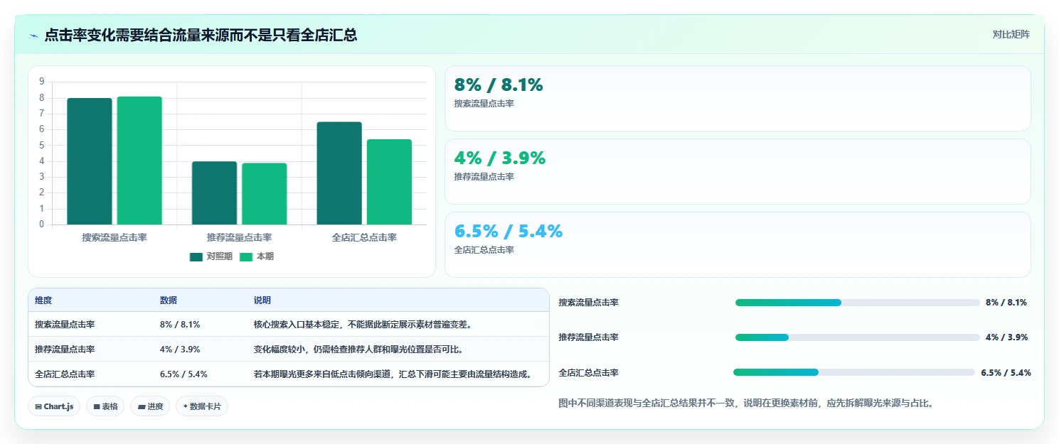Toggle the 对照期 legend swatch

196,256
